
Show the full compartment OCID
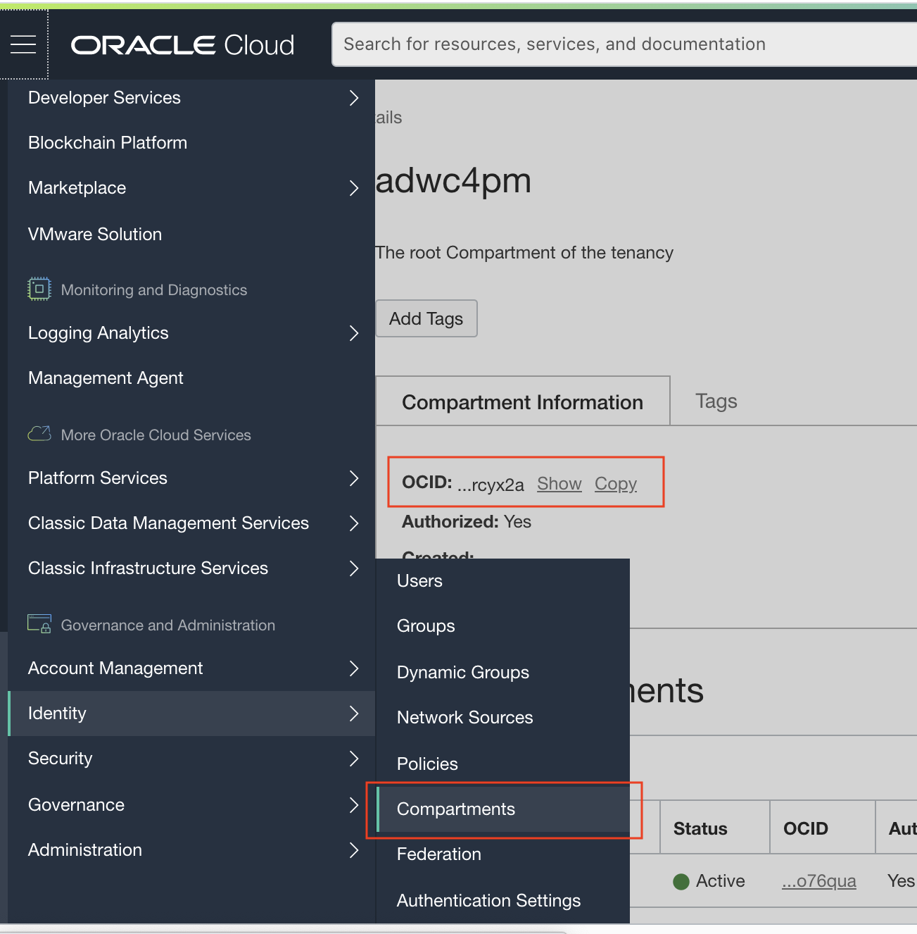(559, 484)
